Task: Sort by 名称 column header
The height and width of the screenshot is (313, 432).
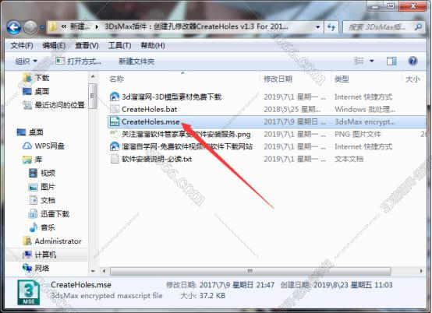Action: pyautogui.click(x=116, y=79)
